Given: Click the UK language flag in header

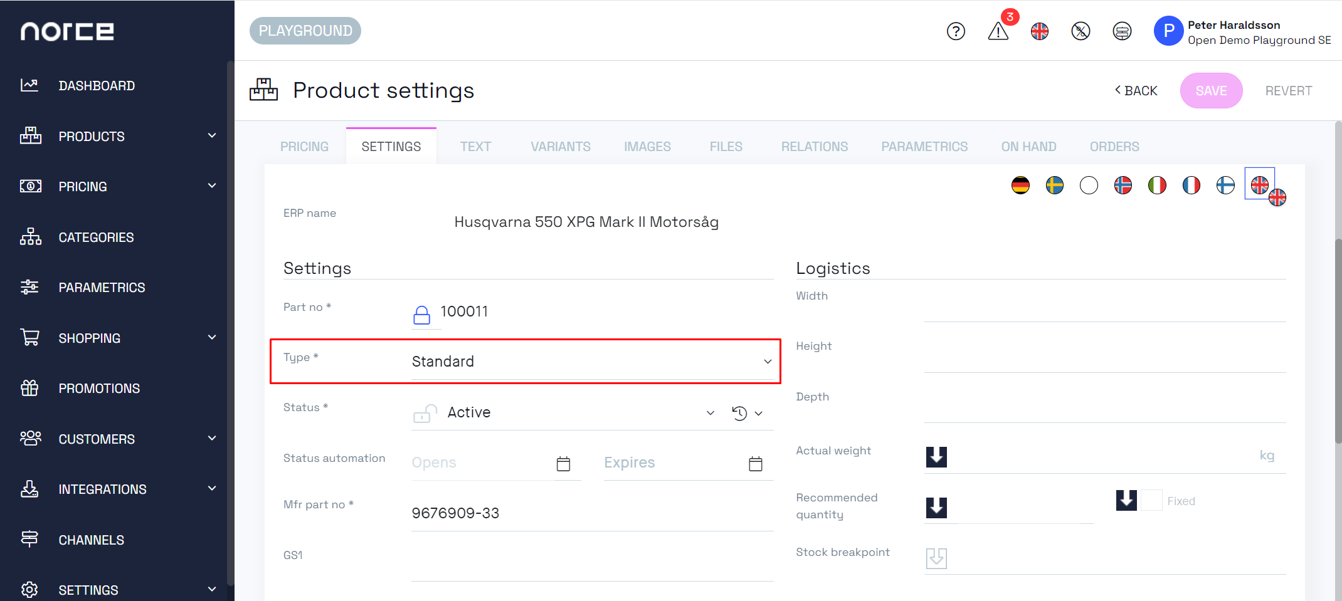Looking at the screenshot, I should coord(1039,31).
